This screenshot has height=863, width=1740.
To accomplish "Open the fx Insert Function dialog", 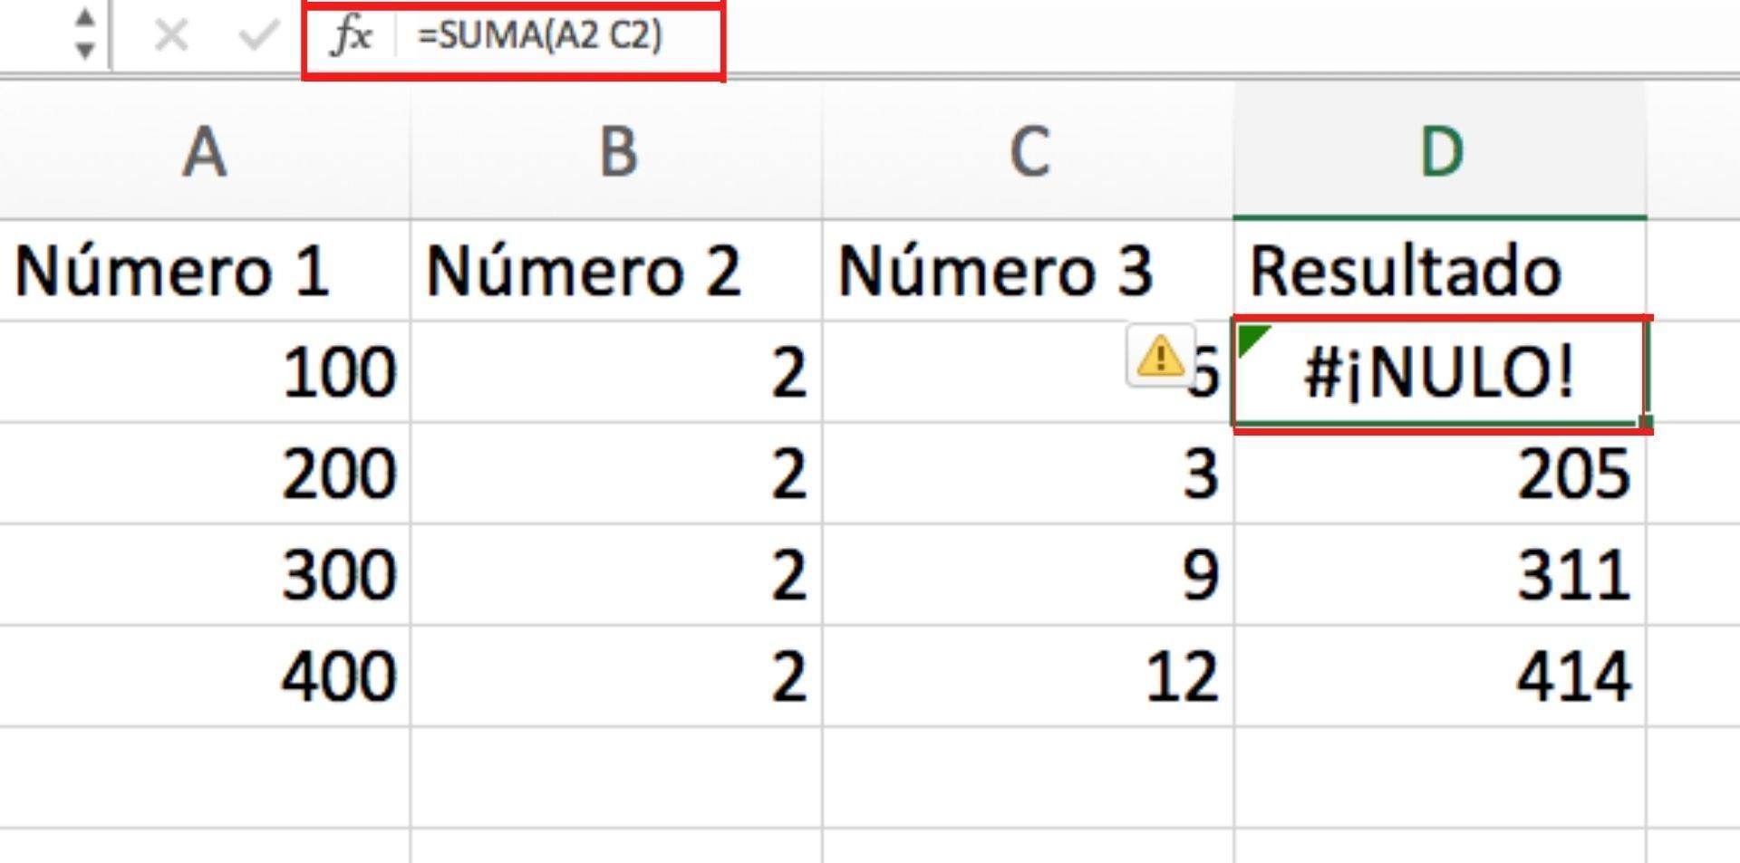I will 352,36.
